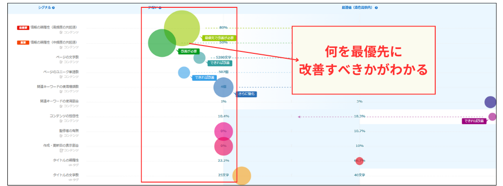Click コンテンツ icon under 監修者の有無
This screenshot has width=503, height=186.
(61, 136)
